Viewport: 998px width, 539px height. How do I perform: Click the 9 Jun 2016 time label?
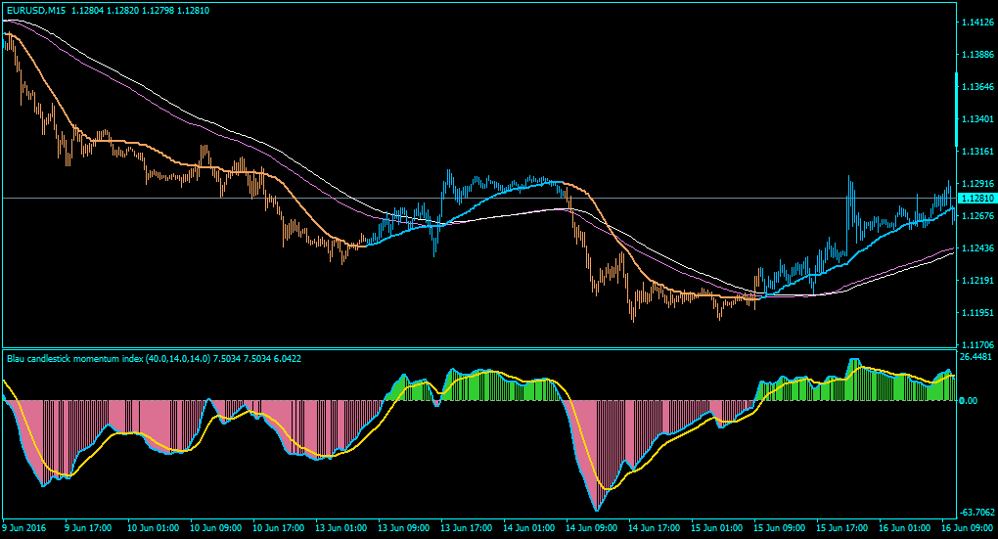tap(24, 527)
